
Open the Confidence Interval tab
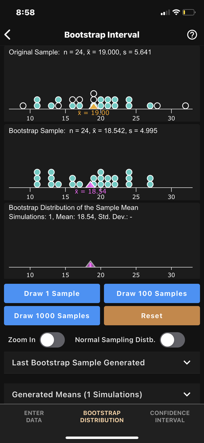pyautogui.click(x=170, y=416)
